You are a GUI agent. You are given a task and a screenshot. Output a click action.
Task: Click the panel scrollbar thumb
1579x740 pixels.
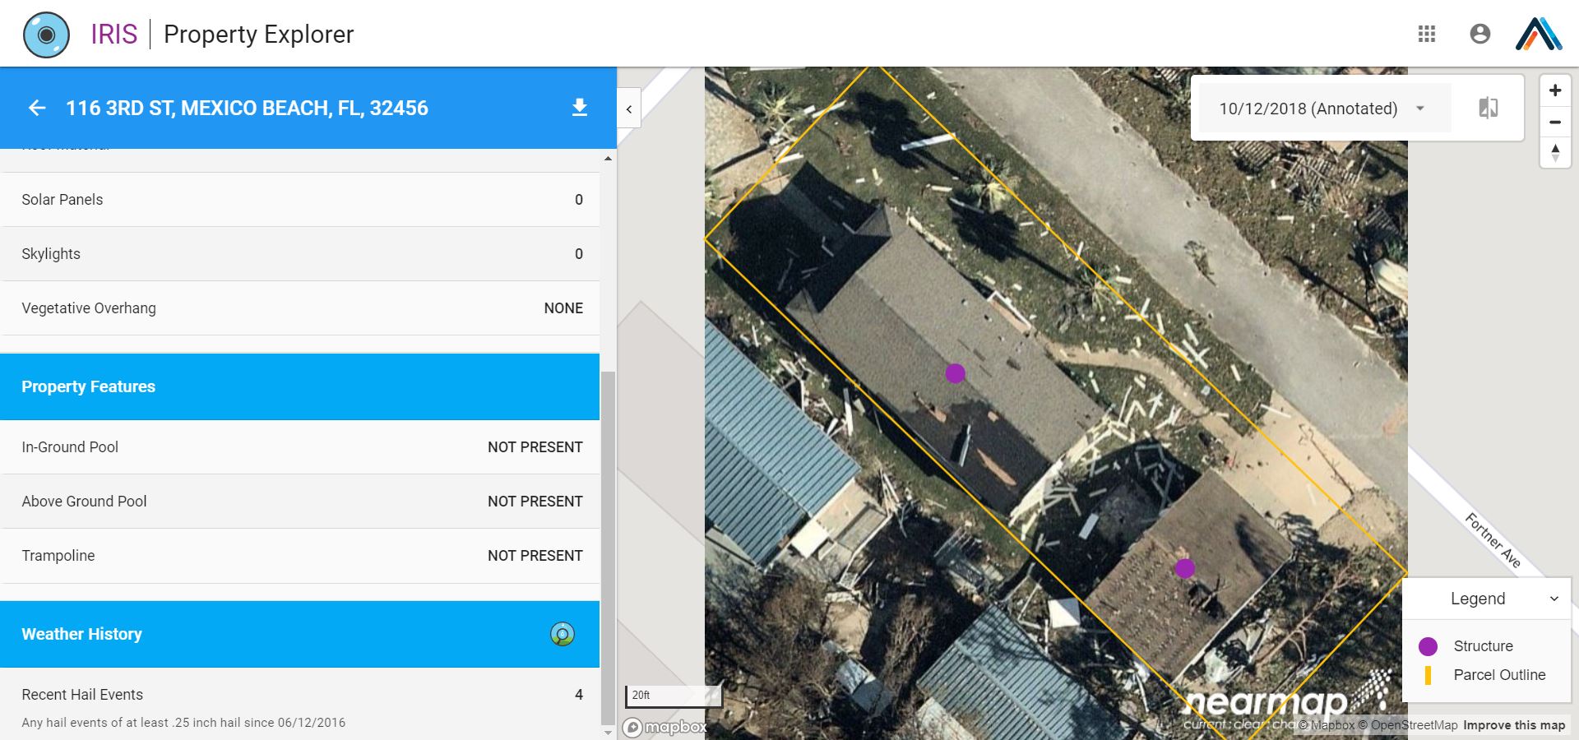click(608, 547)
